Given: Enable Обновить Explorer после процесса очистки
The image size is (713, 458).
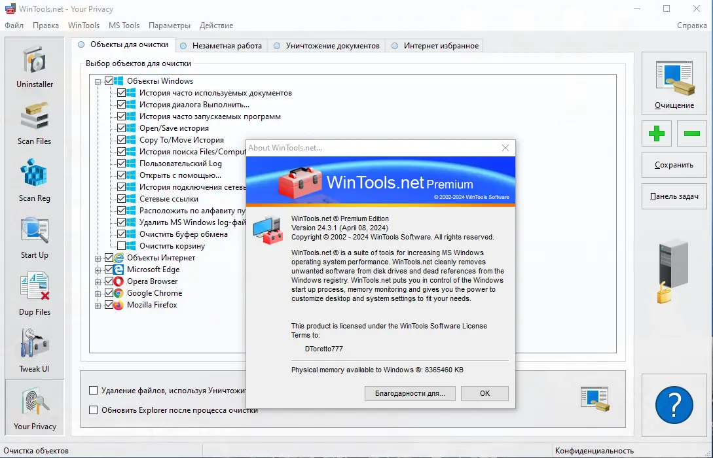Looking at the screenshot, I should tap(93, 410).
